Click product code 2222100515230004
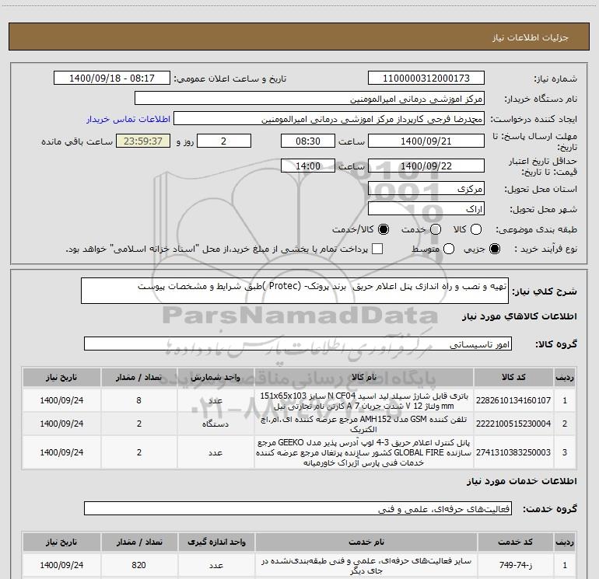599x579 pixels. coord(513,424)
